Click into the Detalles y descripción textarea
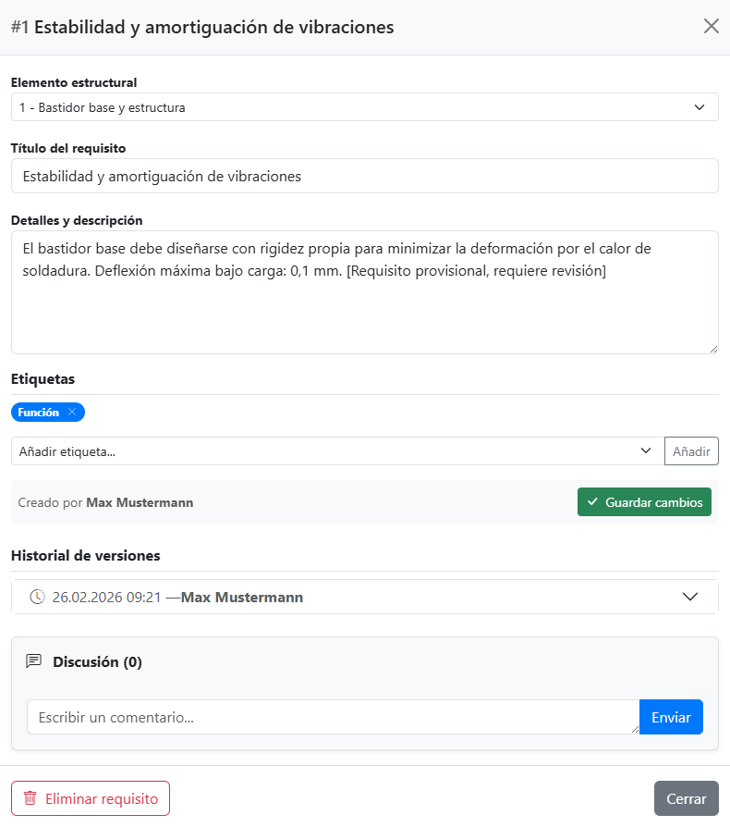Viewport: 730px width, 827px height. click(x=364, y=305)
